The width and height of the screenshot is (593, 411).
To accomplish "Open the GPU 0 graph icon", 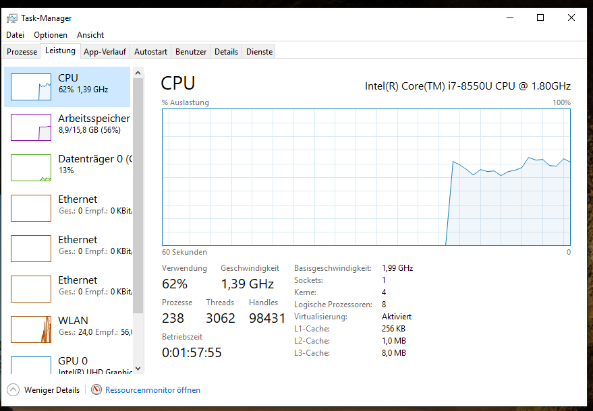I will tap(31, 365).
